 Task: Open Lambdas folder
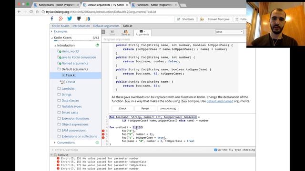(68, 88)
